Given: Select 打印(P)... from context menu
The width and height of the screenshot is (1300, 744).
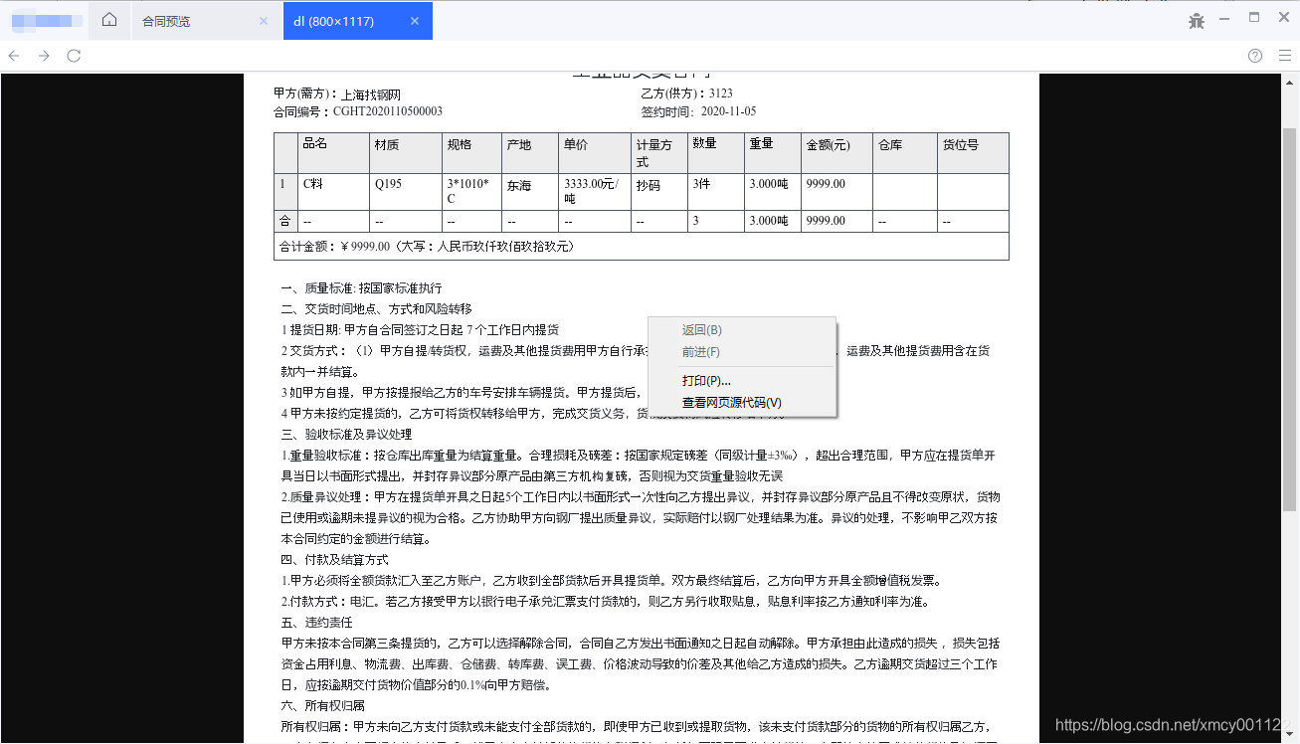Looking at the screenshot, I should (x=742, y=381).
